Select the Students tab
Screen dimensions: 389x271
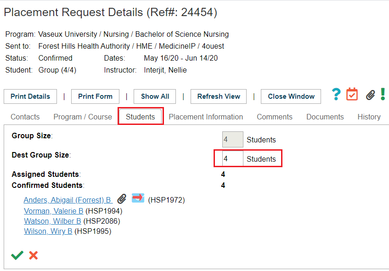141,117
